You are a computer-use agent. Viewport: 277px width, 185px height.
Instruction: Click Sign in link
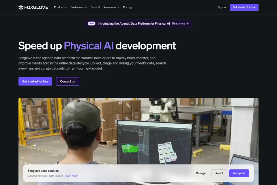coord(222,7)
